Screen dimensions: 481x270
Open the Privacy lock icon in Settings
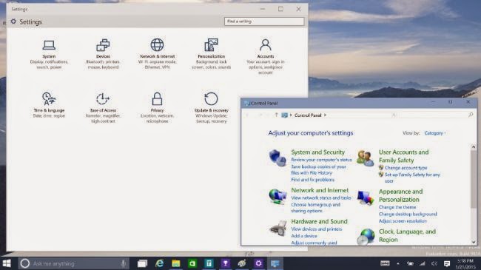pos(157,99)
